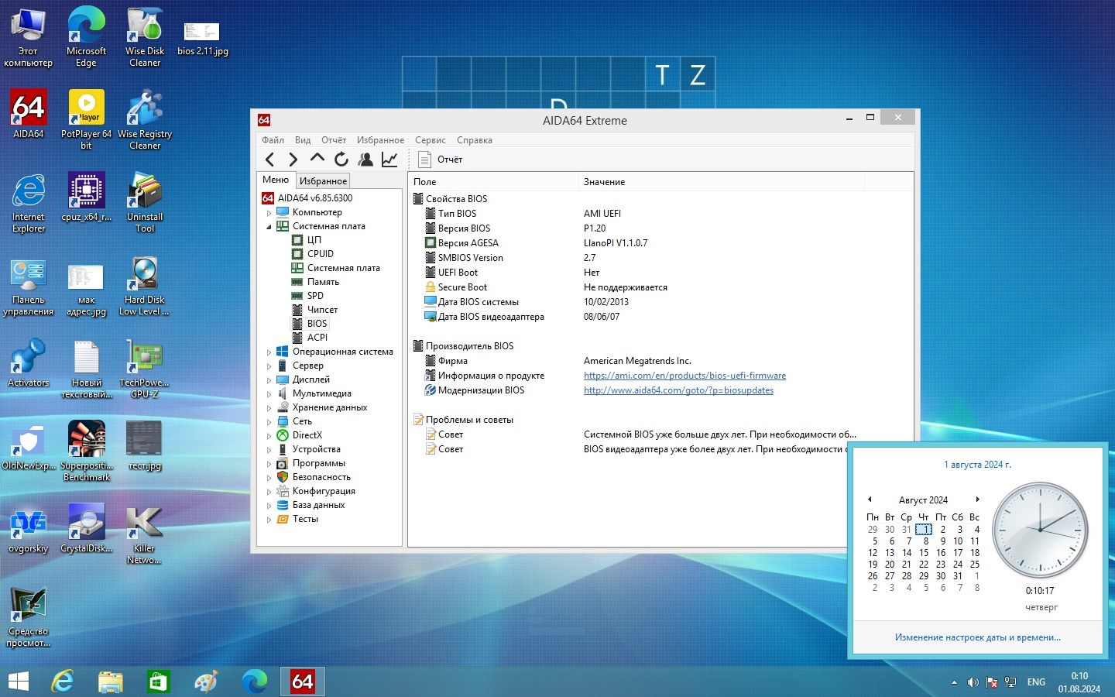
Task: Expand the Дисплей tree node
Action: tap(269, 380)
